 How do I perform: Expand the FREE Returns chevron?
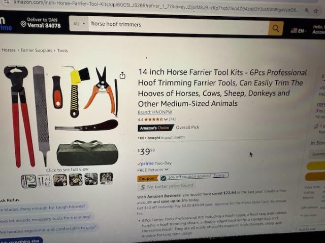point(166,170)
